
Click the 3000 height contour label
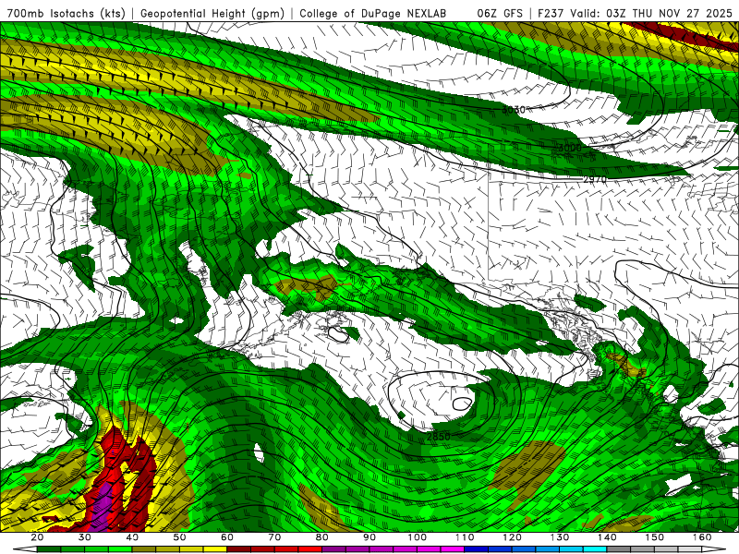pyautogui.click(x=569, y=148)
